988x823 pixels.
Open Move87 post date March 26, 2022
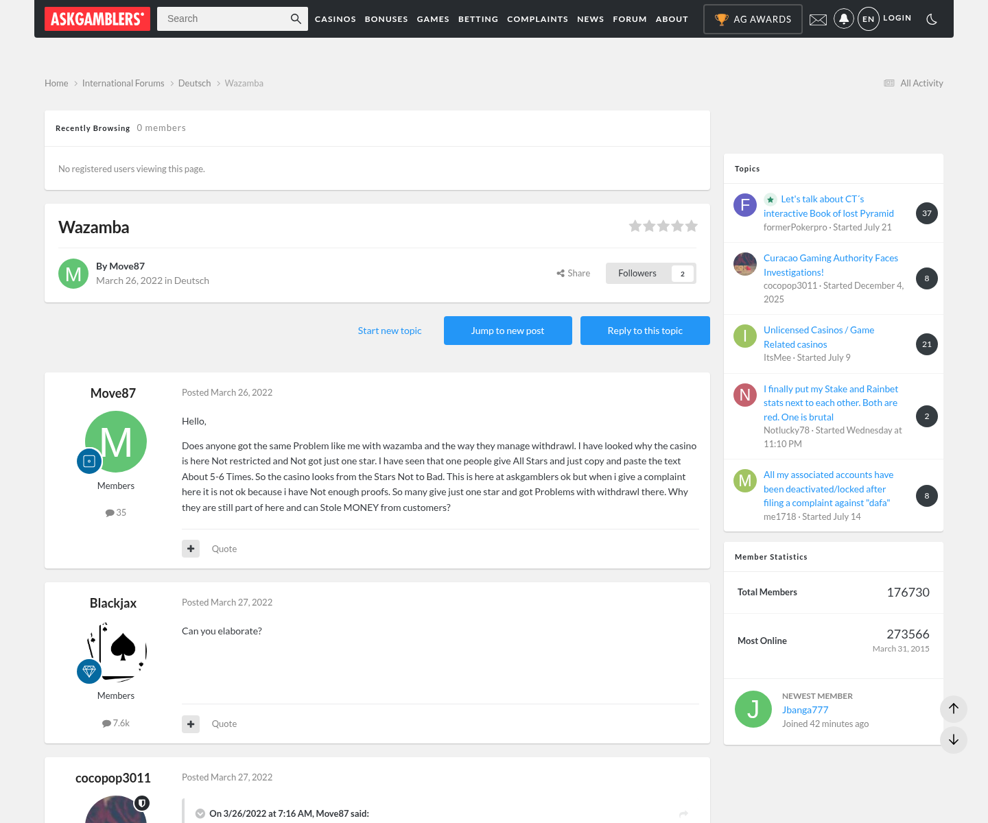coord(227,392)
